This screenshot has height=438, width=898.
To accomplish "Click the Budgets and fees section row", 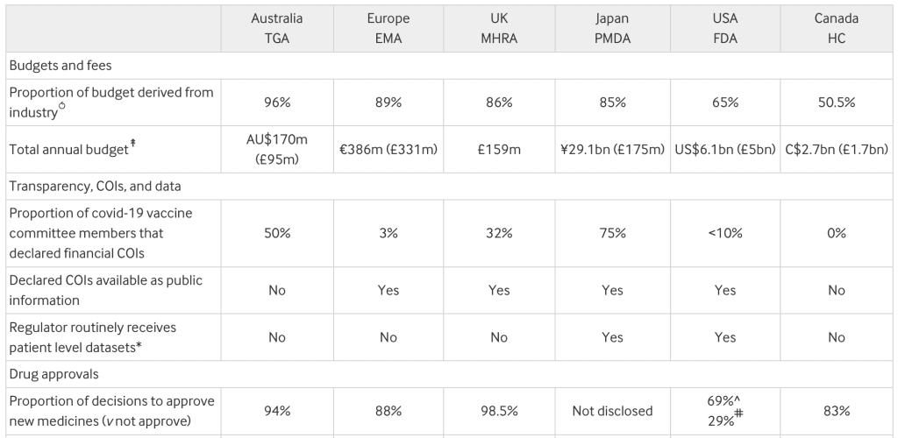I will tap(61, 66).
